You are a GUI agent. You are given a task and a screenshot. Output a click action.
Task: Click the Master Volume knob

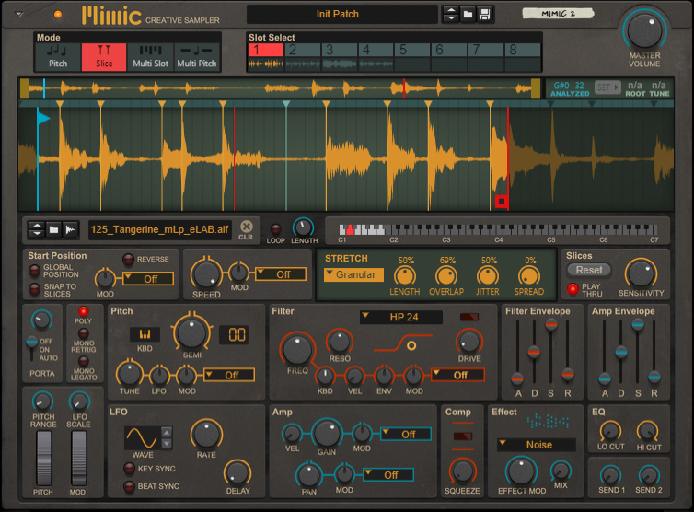(x=644, y=31)
